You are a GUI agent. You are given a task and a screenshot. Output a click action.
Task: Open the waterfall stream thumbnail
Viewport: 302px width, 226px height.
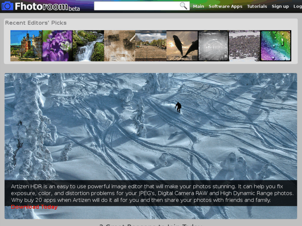[88, 46]
